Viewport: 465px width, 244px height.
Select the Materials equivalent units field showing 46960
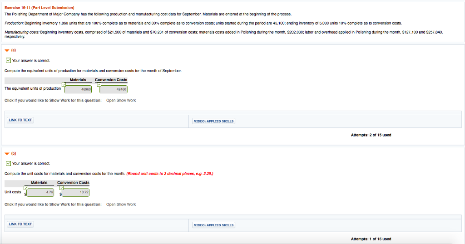pyautogui.click(x=79, y=89)
